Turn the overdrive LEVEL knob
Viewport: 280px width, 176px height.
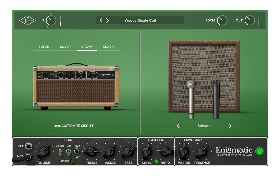147,151
